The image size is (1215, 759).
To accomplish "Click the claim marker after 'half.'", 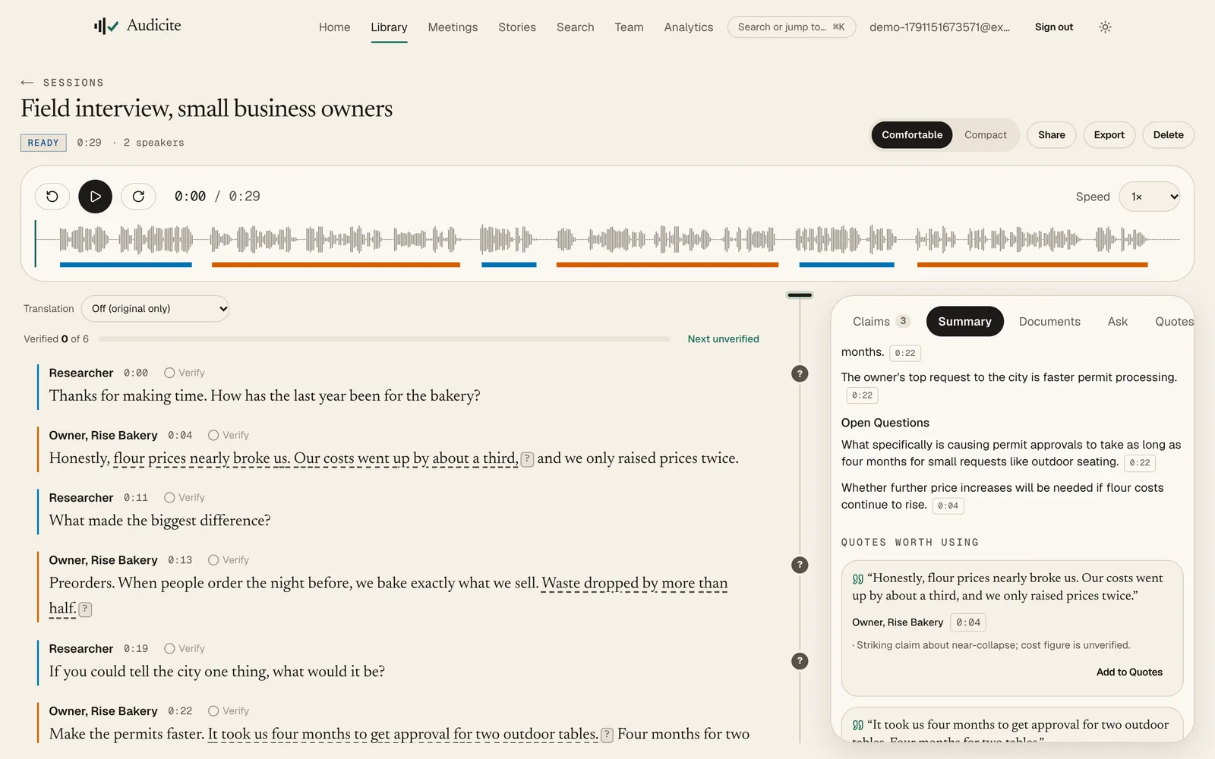I will click(86, 609).
